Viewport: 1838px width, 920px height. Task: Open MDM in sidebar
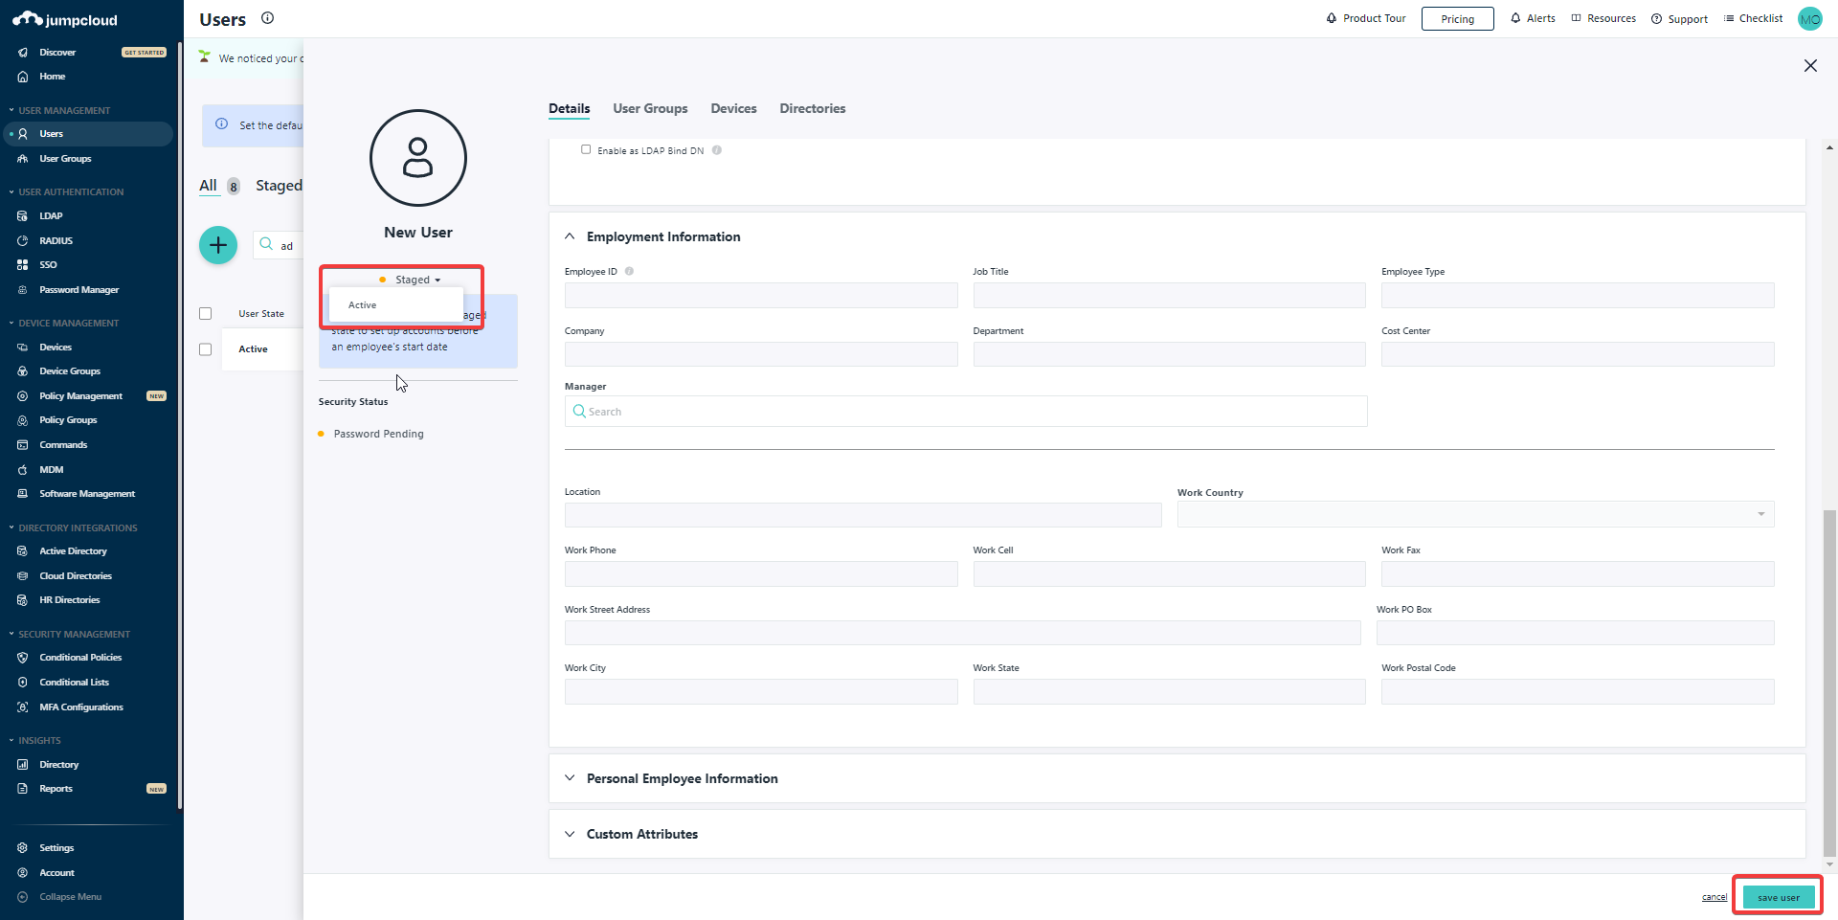click(x=51, y=470)
